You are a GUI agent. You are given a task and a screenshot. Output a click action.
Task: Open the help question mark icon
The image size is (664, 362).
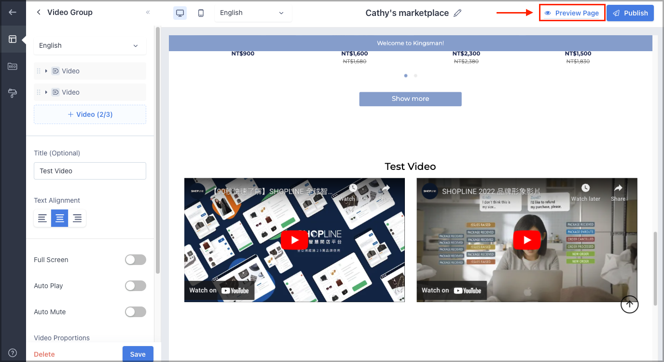pyautogui.click(x=13, y=353)
